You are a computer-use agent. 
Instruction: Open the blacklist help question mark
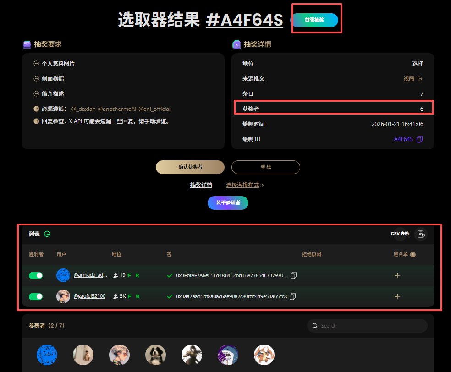[x=414, y=254]
